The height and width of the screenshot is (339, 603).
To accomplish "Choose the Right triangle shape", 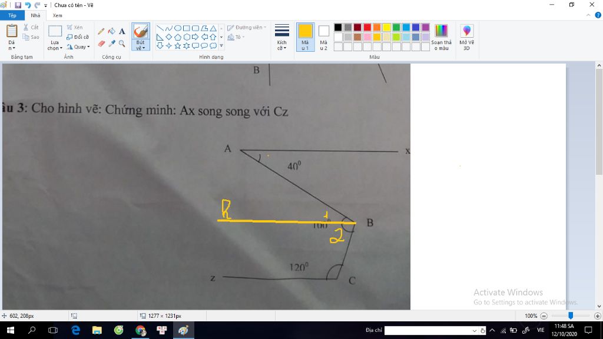I will [x=160, y=37].
